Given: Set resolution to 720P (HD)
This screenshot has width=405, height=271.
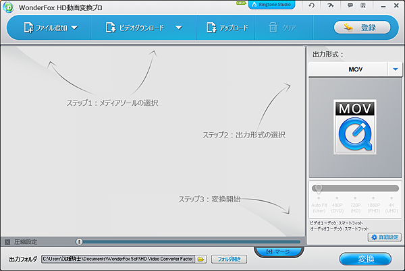Looking at the screenshot, I should point(355,206).
